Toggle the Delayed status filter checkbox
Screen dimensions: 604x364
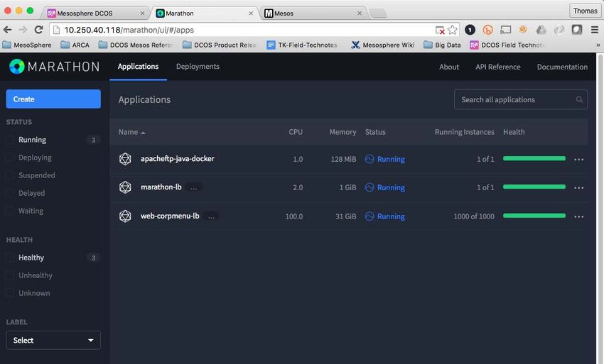[x=10, y=193]
